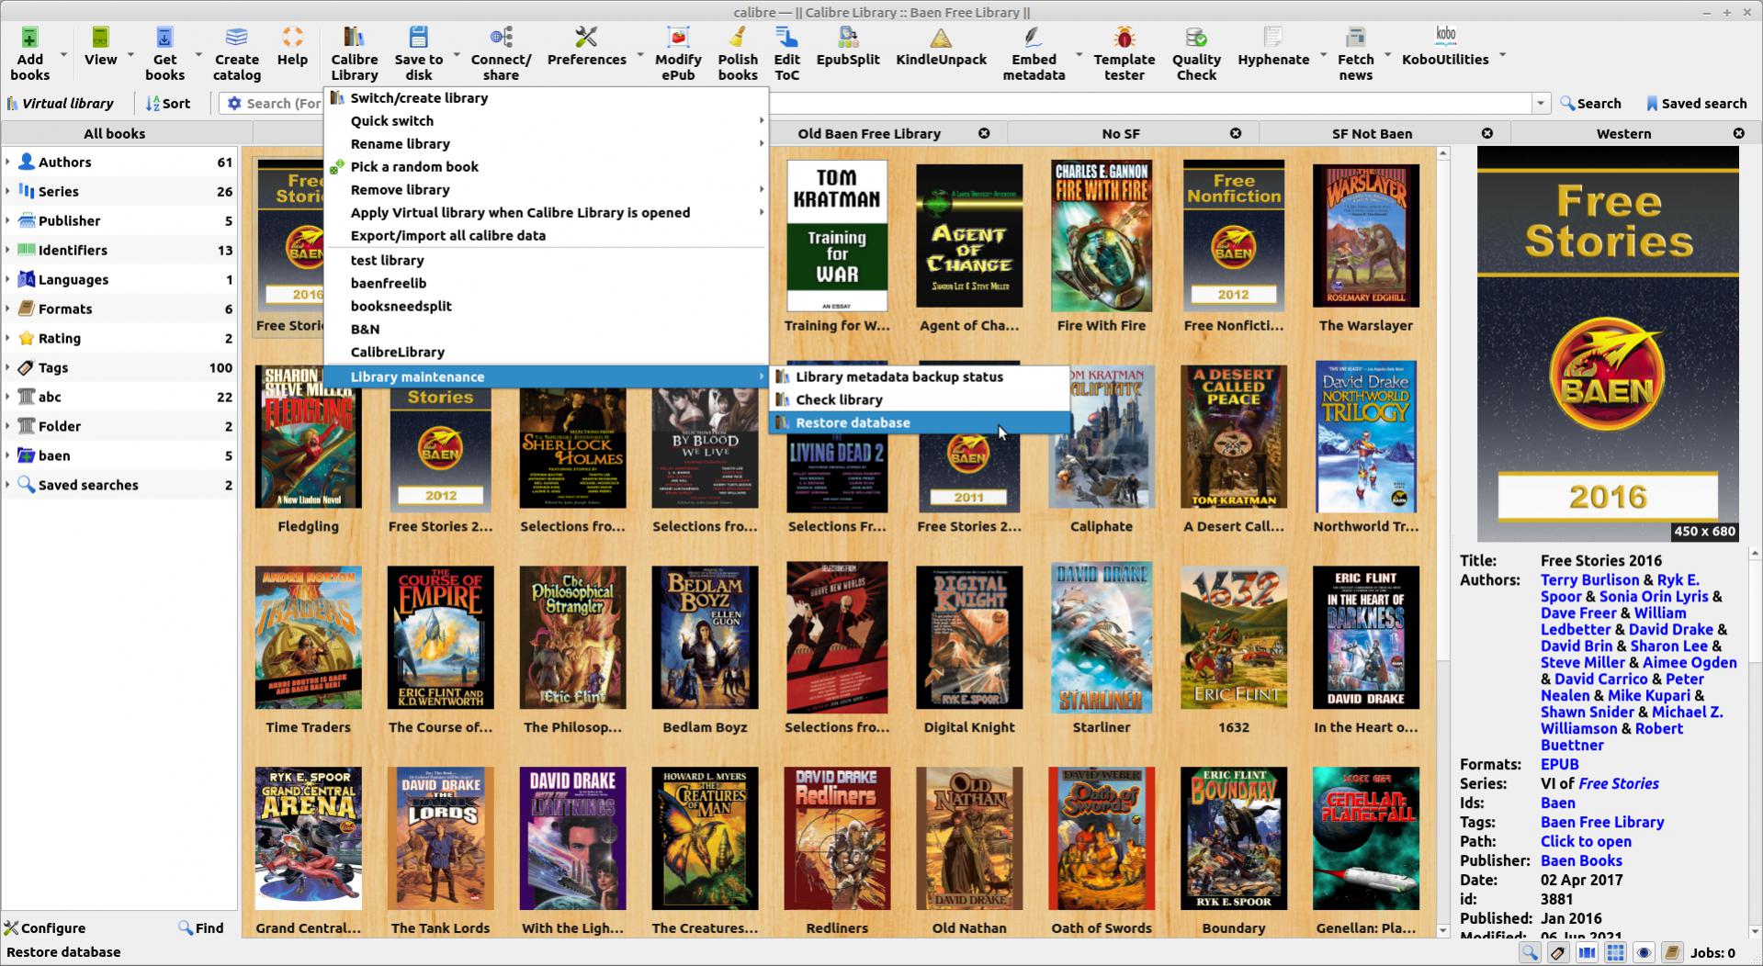Viewport: 1763px width, 966px height.
Task: Open the book path via Click to open
Action: coord(1586,842)
